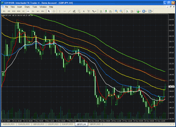Set timeframe to W1
176x127 pixels.
(38, 11)
